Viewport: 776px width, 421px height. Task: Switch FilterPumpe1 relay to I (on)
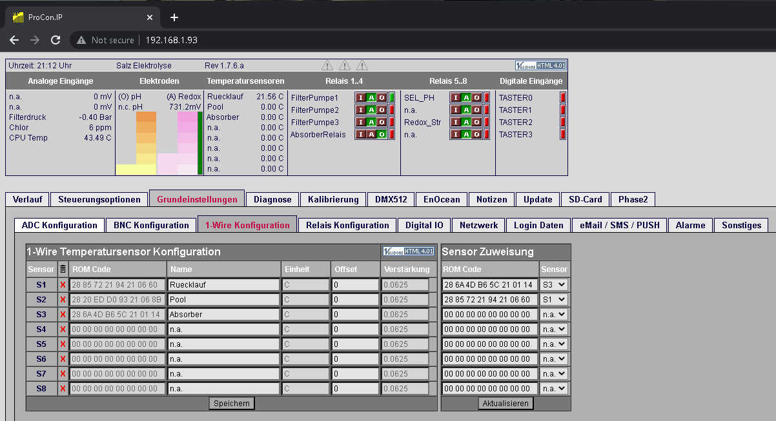click(x=361, y=98)
